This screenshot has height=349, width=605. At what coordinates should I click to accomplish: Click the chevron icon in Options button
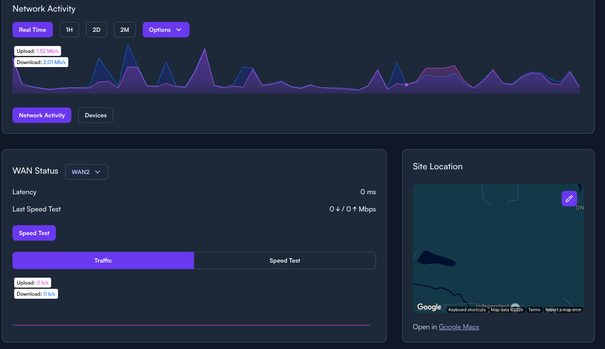(179, 30)
